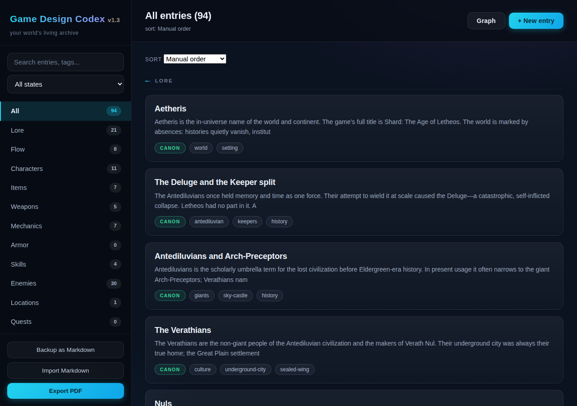The image size is (577, 406).
Task: Switch to the Flow category
Action: 65,149
